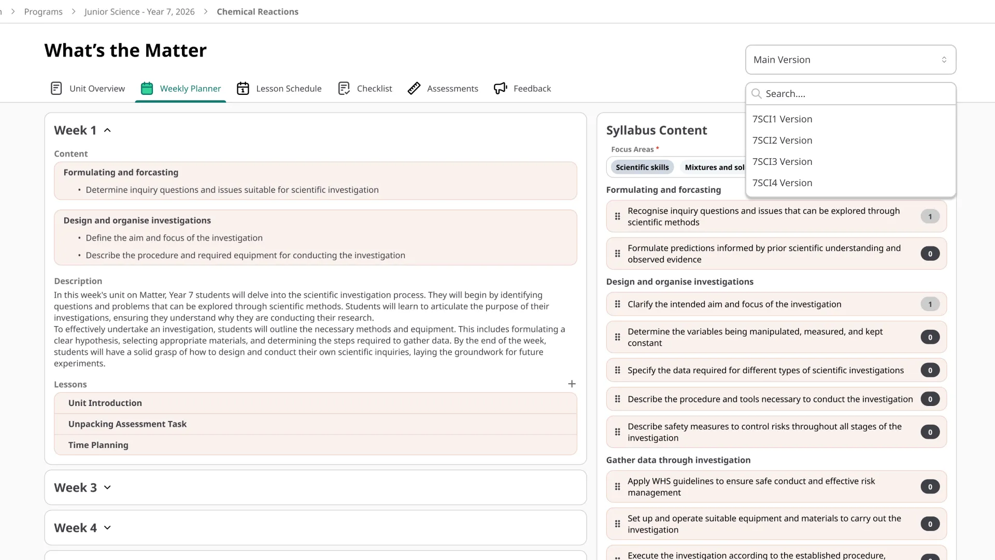Collapse the Week 1 section
995x560 pixels.
pyautogui.click(x=107, y=131)
